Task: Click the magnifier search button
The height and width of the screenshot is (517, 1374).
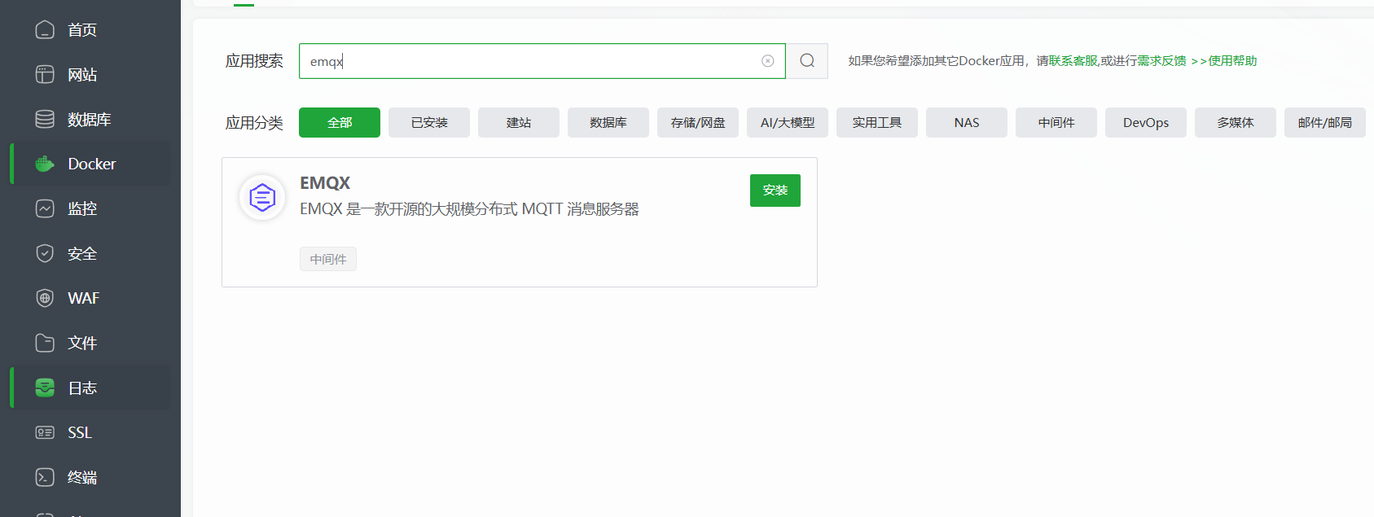Action: coord(807,61)
